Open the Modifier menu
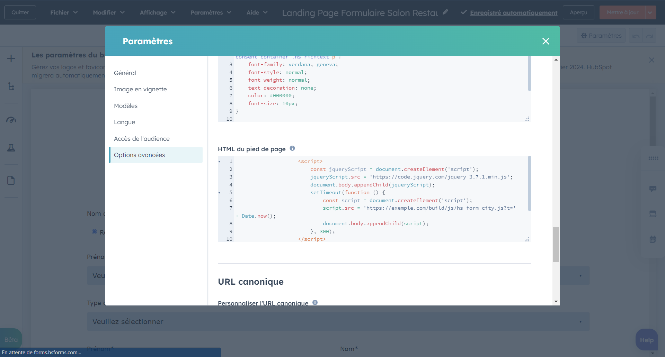Image resolution: width=665 pixels, height=357 pixels. pos(108,12)
